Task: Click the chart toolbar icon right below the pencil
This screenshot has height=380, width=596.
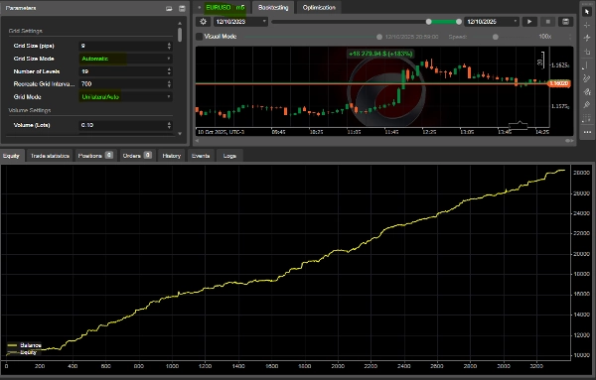Action: pos(587,92)
